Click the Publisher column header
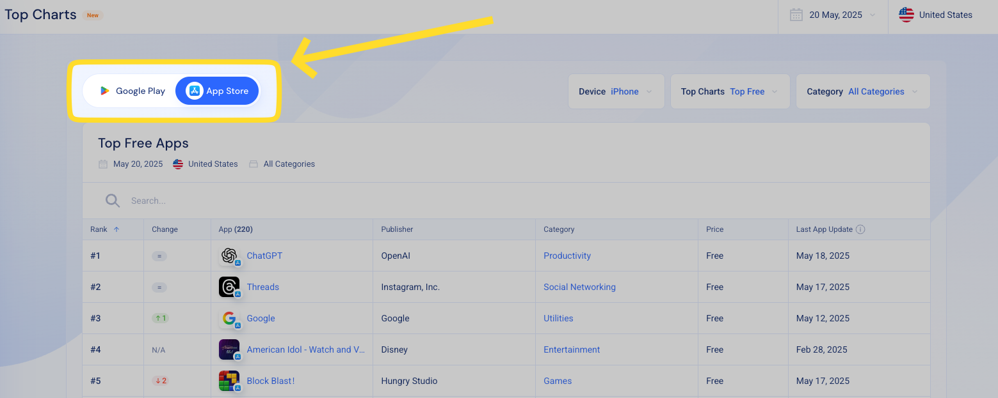The width and height of the screenshot is (998, 398). coord(397,229)
